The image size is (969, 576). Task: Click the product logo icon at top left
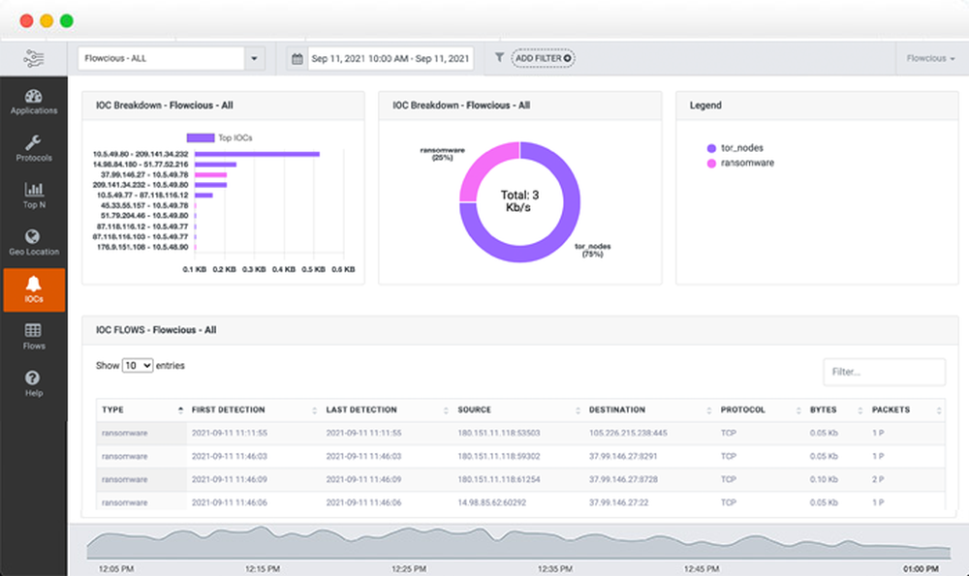pyautogui.click(x=33, y=59)
